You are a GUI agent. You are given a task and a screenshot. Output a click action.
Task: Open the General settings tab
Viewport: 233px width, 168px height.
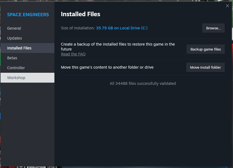[x=14, y=28]
